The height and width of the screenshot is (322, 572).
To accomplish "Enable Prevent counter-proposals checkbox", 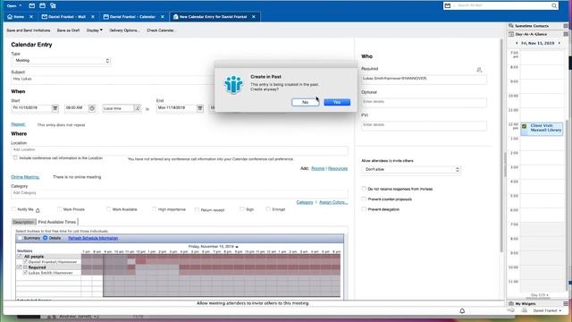I will [364, 199].
